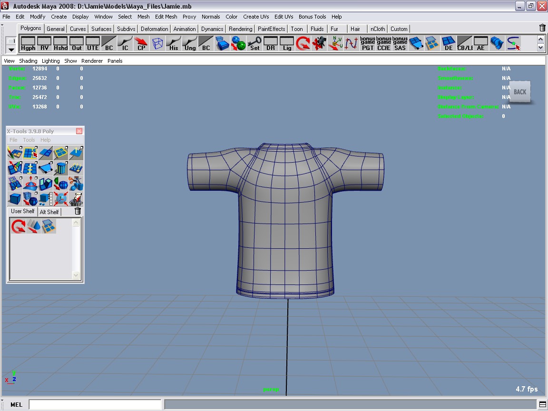Open the script editor icon at bottom right
Image resolution: width=548 pixels, height=411 pixels.
[542, 405]
